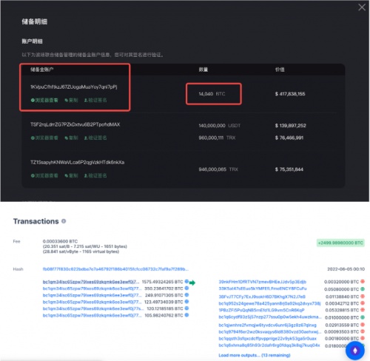Open browser view for TSF2rq address
The image size is (370, 361).
tap(44, 138)
